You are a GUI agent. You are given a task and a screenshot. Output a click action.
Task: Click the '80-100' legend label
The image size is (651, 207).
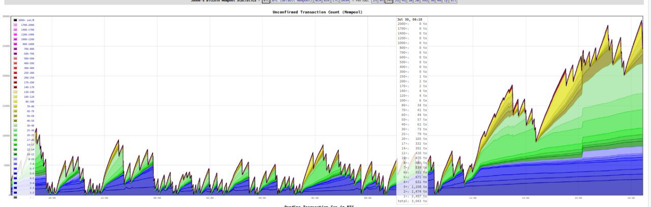coord(30,102)
